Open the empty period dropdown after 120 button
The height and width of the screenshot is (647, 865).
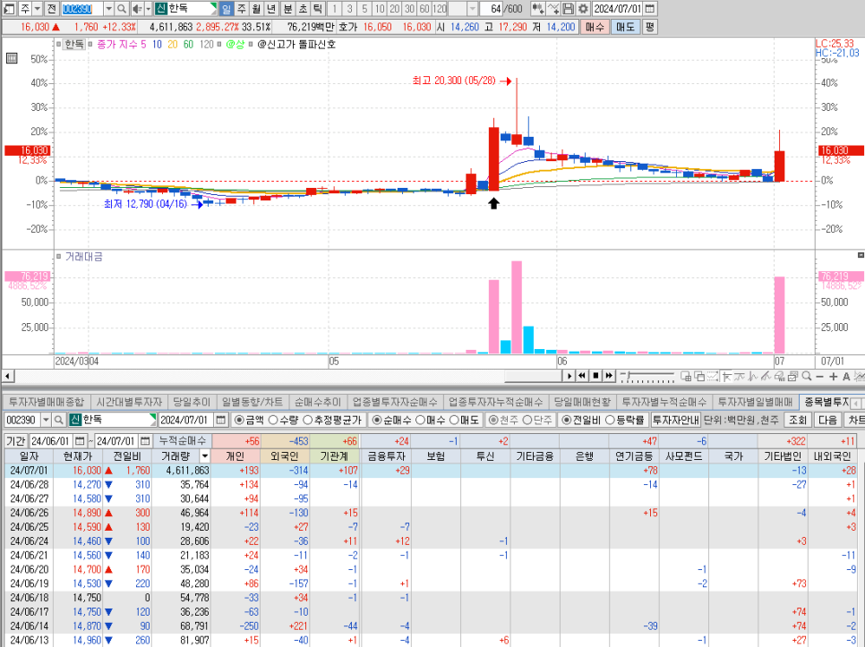click(x=472, y=9)
